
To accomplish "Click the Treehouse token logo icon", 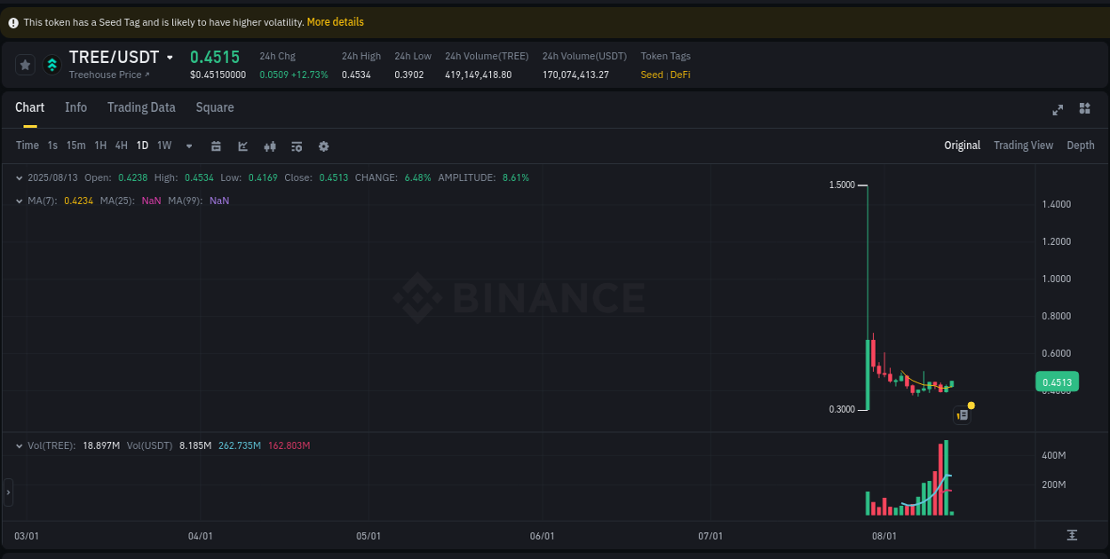I will [52, 64].
